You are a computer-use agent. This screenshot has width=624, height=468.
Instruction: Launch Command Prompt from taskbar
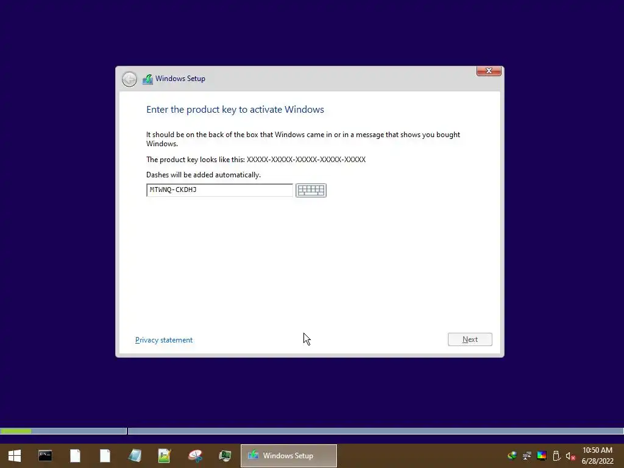point(45,456)
